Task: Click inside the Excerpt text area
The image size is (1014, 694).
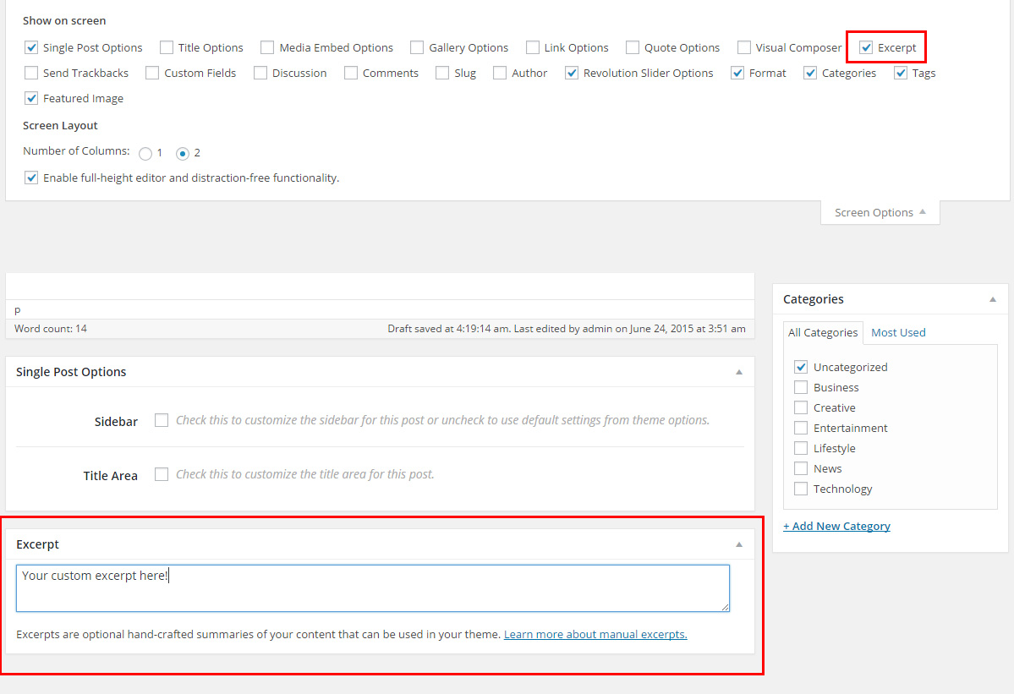Action: 372,588
